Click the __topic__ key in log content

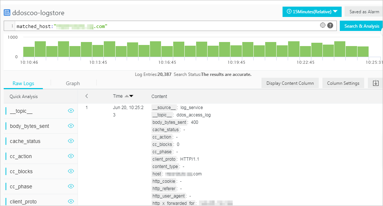point(162,115)
